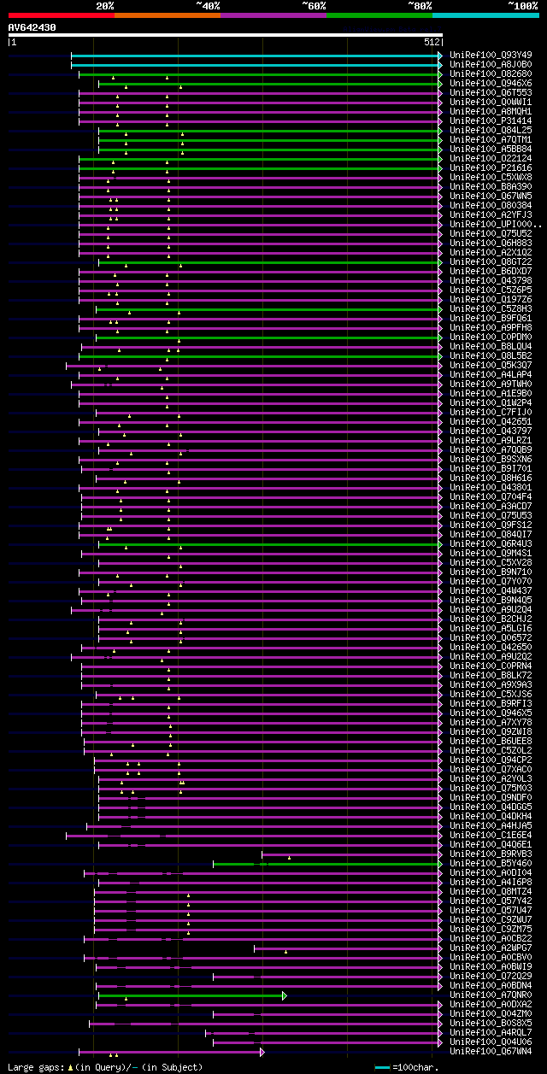Select label UniRef100_C0PDM0
The image size is (547, 1074).
click(x=491, y=337)
